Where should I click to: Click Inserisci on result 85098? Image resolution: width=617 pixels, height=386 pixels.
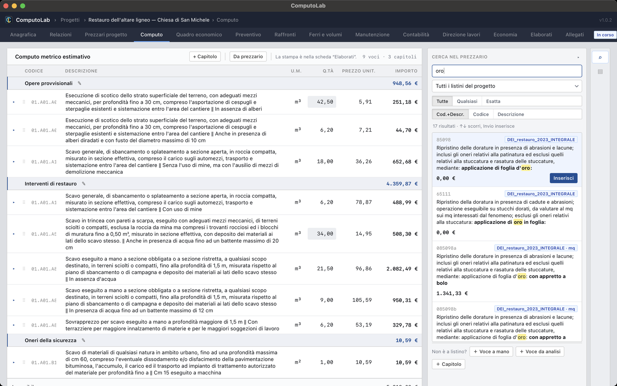(x=563, y=178)
